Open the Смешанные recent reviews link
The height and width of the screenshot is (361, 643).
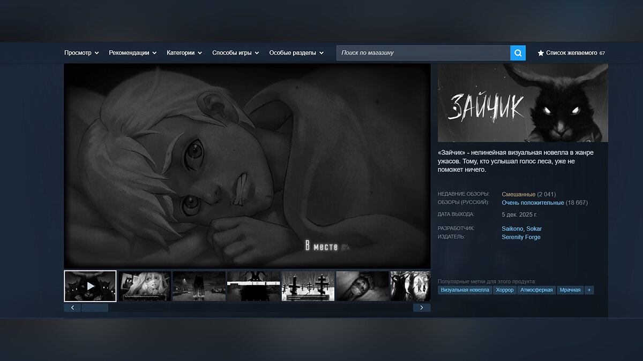click(x=519, y=194)
